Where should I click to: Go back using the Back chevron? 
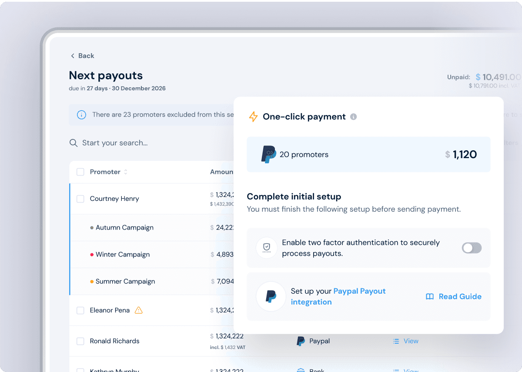tap(73, 56)
